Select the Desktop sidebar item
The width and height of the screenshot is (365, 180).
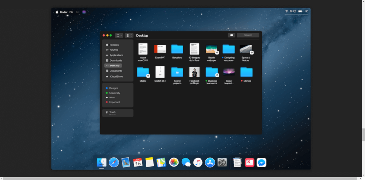tap(113, 65)
